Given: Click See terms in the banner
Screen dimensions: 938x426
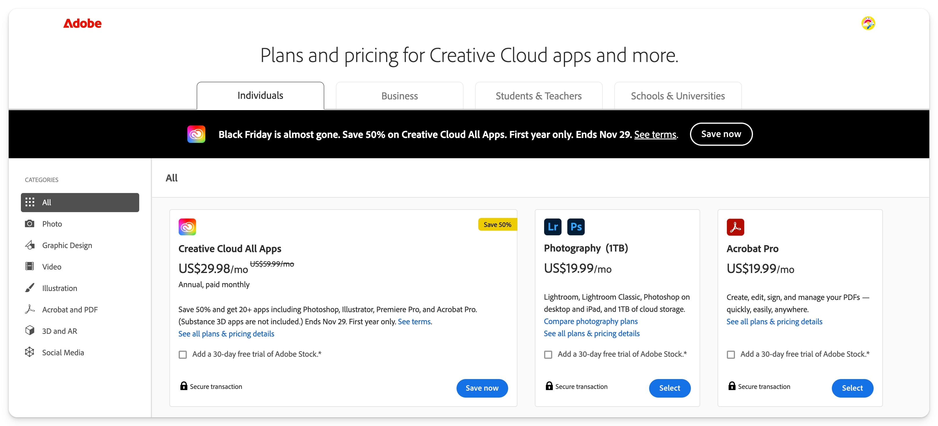Looking at the screenshot, I should 655,134.
